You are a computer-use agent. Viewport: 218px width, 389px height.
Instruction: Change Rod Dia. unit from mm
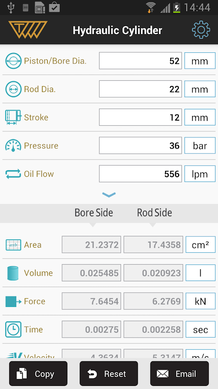pos(200,89)
